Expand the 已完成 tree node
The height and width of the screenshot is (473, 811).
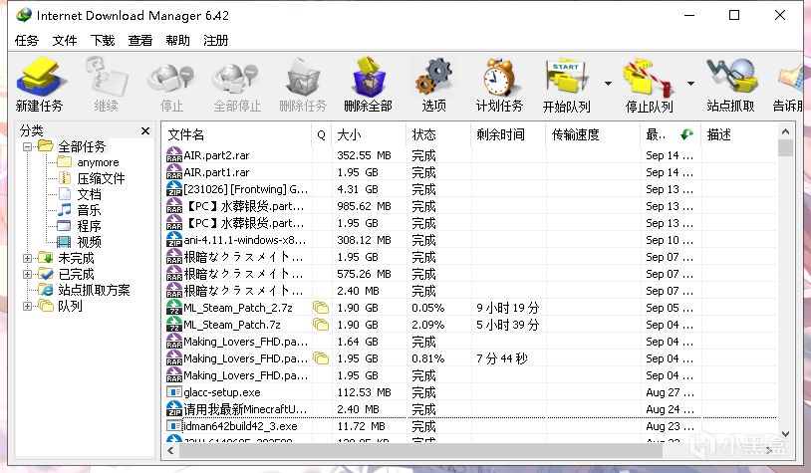[27, 274]
